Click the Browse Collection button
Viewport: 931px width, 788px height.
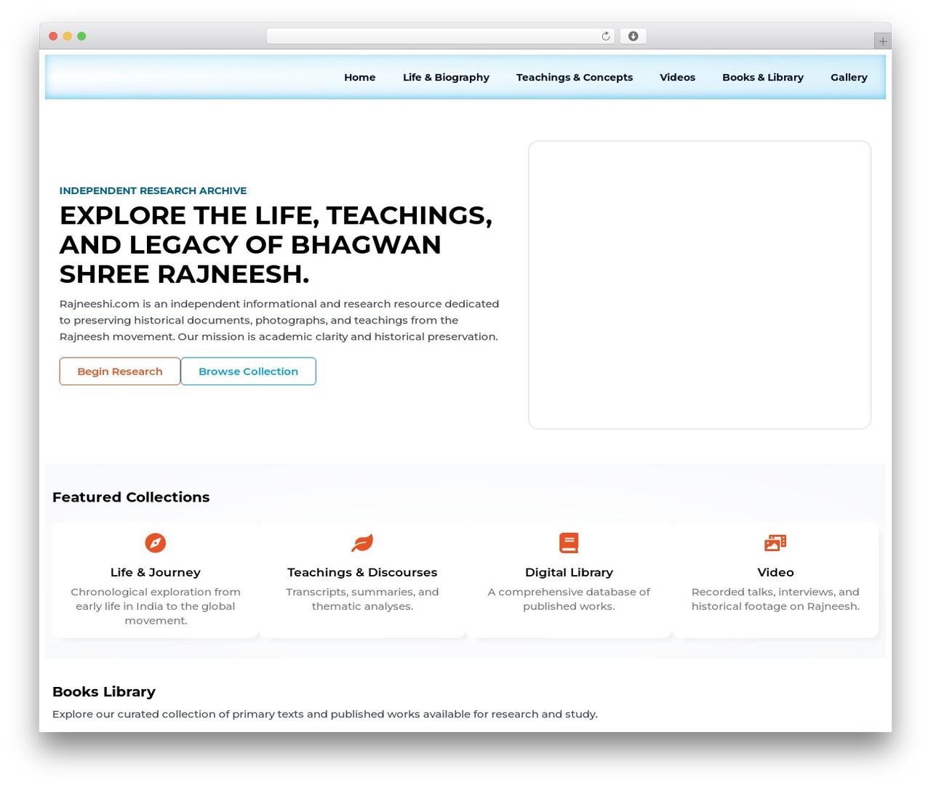248,371
